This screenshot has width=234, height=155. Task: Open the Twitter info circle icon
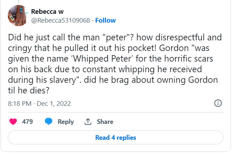pyautogui.click(x=218, y=103)
